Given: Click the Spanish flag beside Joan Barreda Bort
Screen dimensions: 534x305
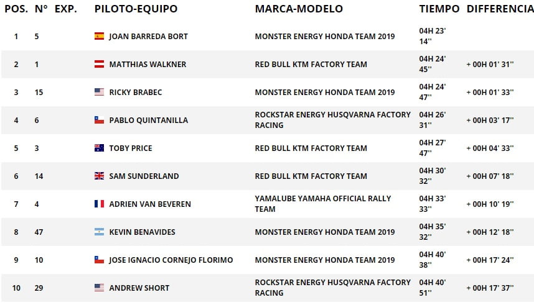Looking at the screenshot, I should click(x=99, y=36).
